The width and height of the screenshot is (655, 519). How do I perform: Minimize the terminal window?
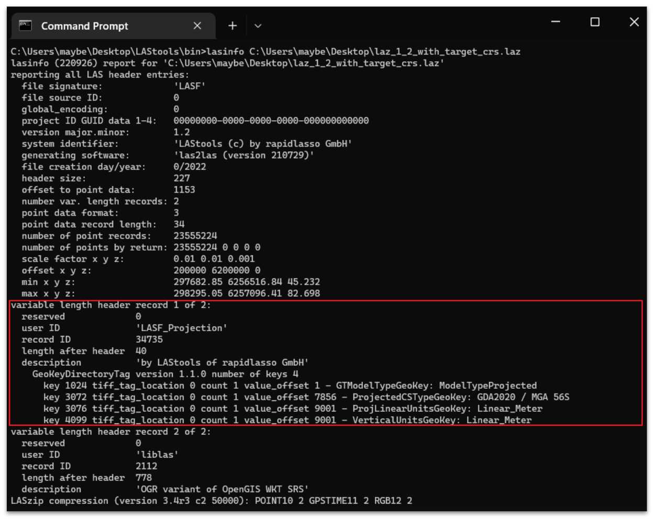[x=556, y=22]
